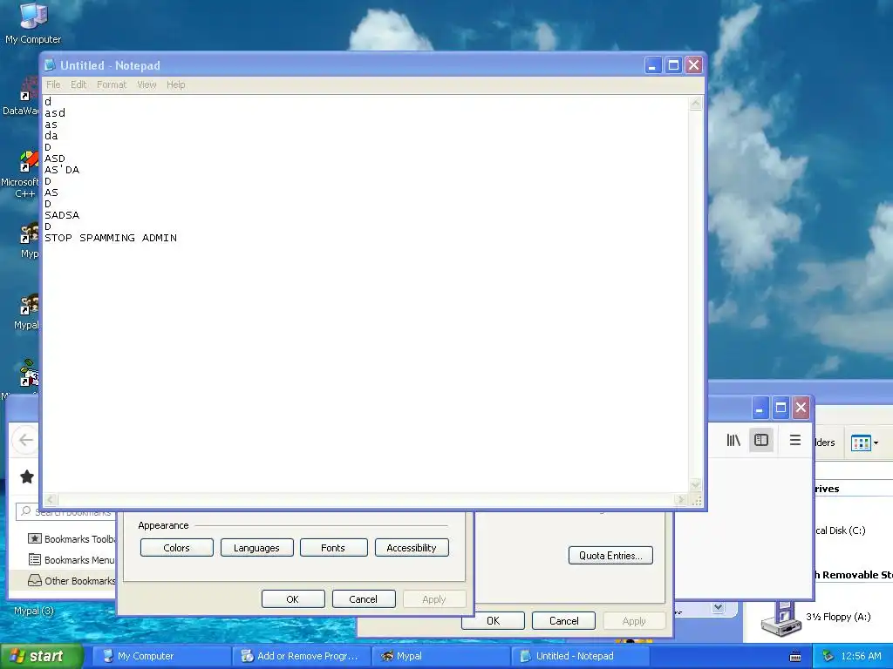Screen dimensions: 893x669
Task: Click Notepad vertical scrollbar down arrow
Action: click(x=695, y=484)
